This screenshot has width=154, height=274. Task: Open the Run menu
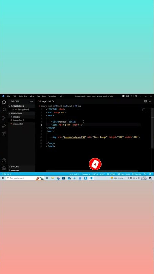tap(44, 96)
